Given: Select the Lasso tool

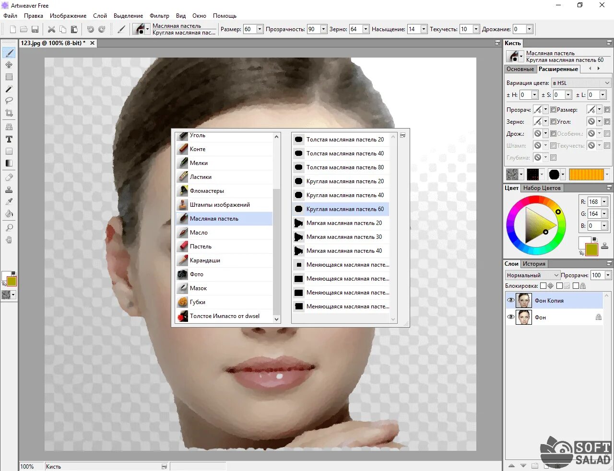Looking at the screenshot, I should 9,101.
